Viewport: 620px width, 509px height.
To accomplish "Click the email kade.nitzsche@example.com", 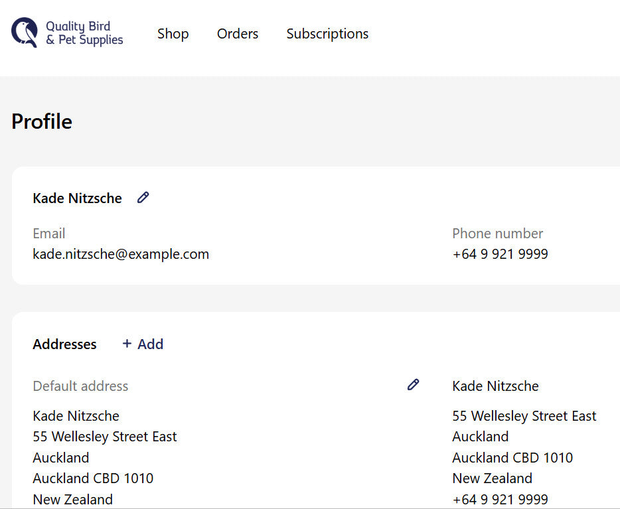I will coord(121,254).
